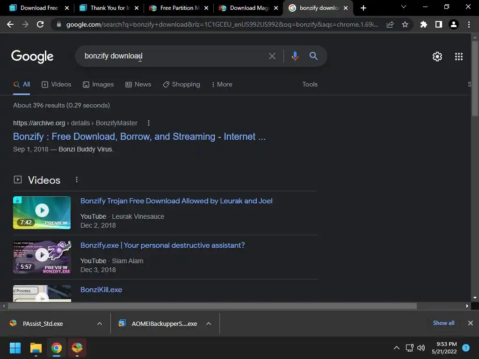Play the 5:57 Bonzify.exe video thumbnail
479x359 pixels.
pos(42,258)
